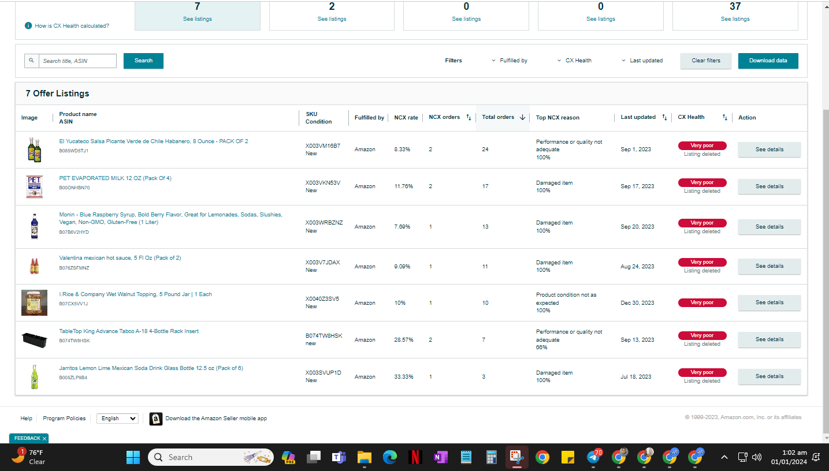Sort by Last updated column arrows
The height and width of the screenshot is (471, 829).
pyautogui.click(x=664, y=118)
